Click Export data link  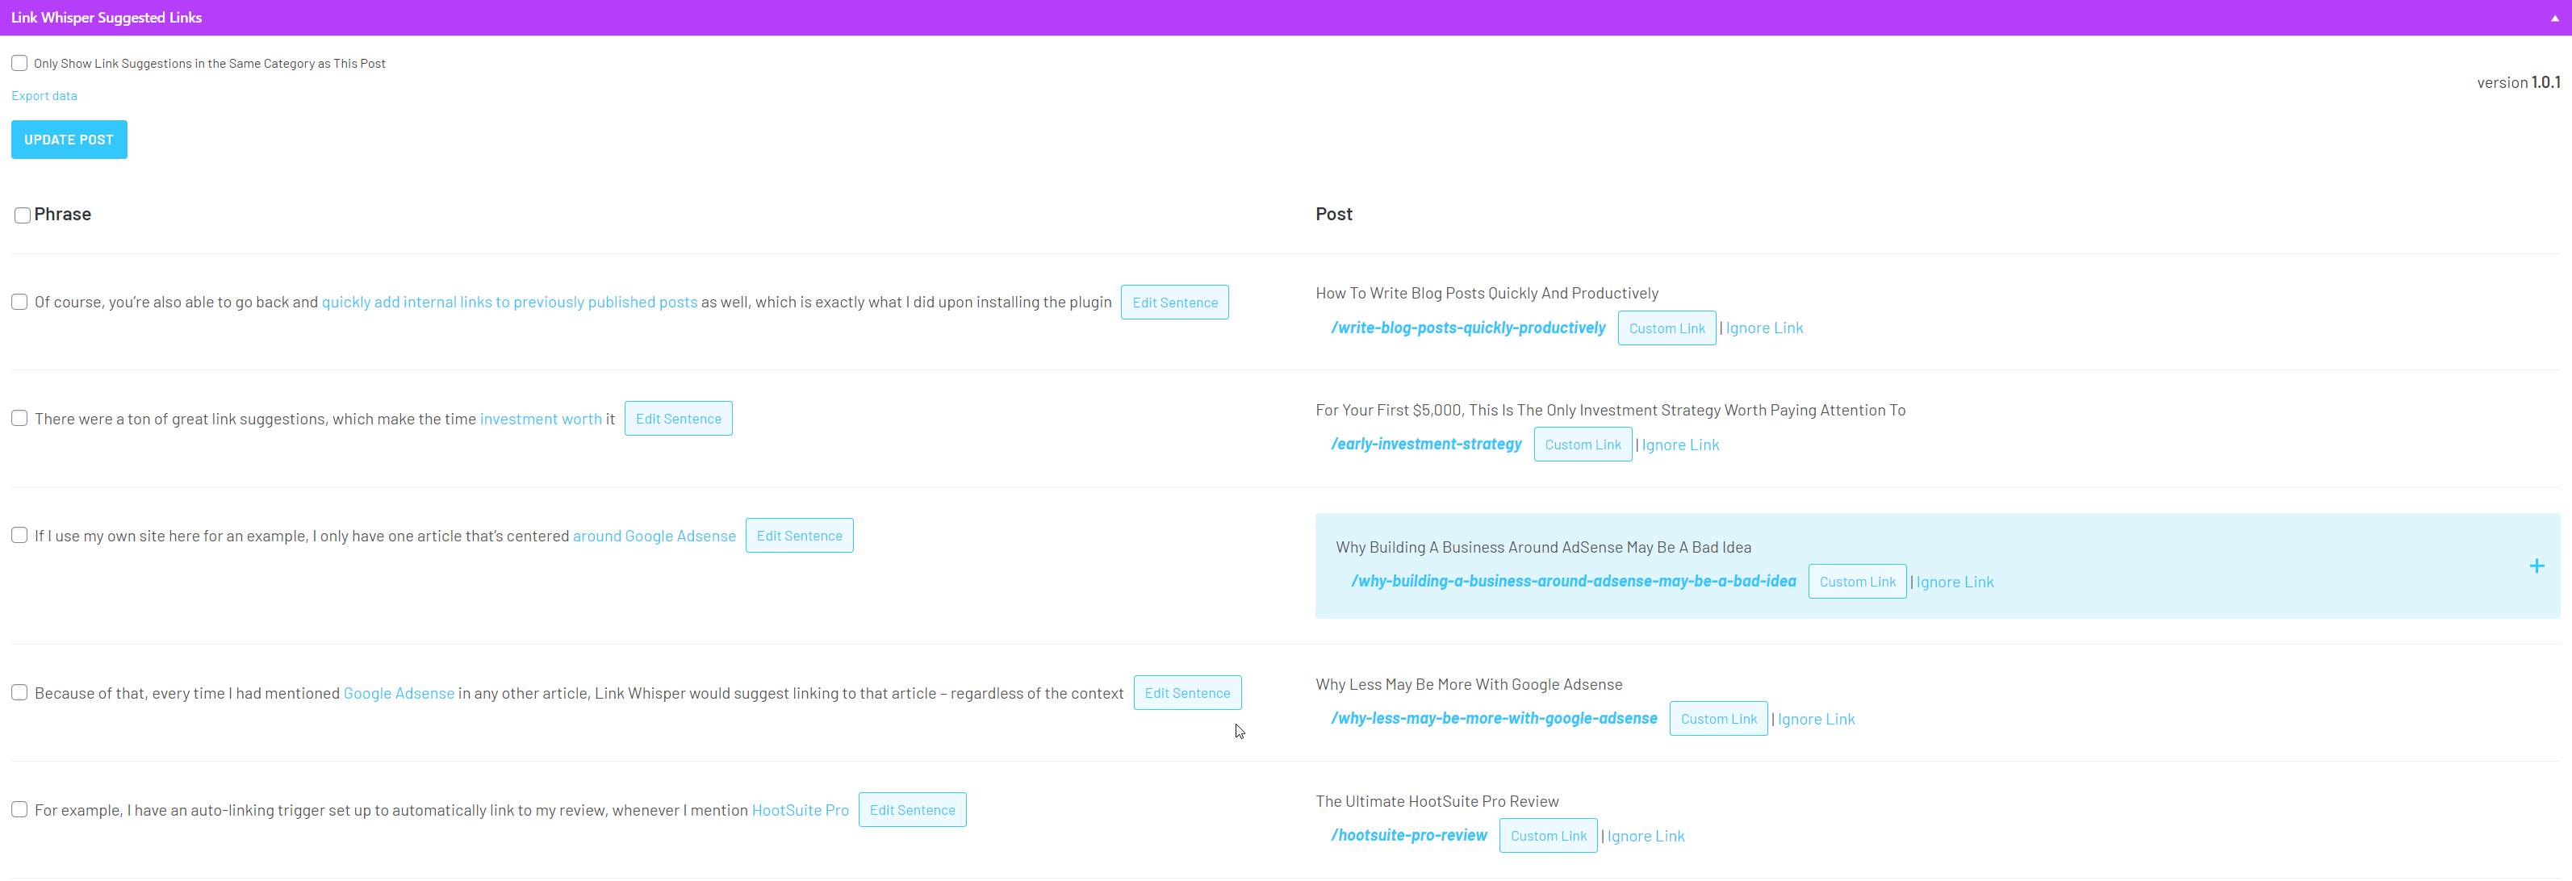pyautogui.click(x=44, y=95)
